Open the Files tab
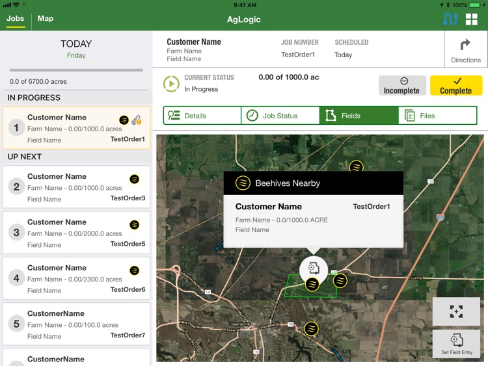The width and height of the screenshot is (488, 366). coord(437,116)
